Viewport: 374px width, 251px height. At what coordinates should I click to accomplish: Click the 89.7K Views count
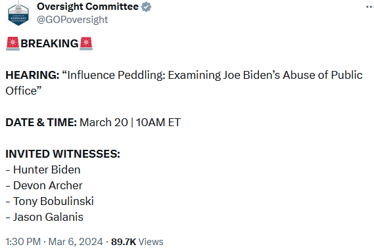pyautogui.click(x=137, y=242)
